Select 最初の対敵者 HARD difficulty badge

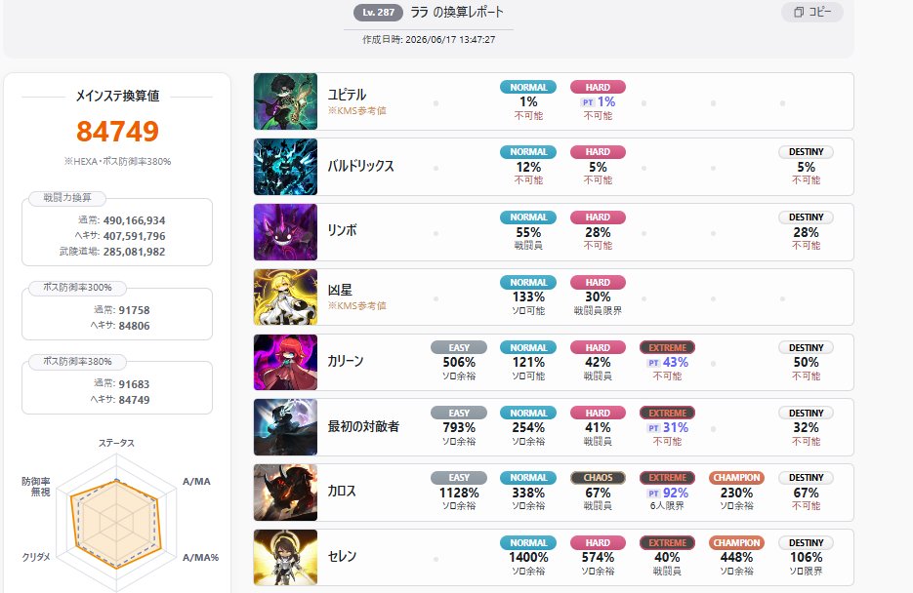click(x=598, y=413)
